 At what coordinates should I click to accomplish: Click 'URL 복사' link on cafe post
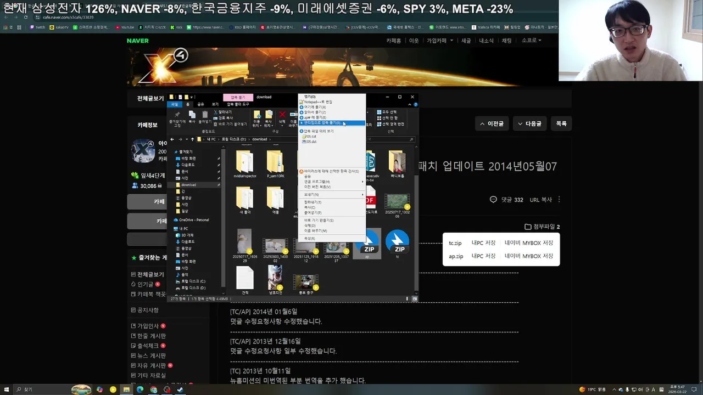point(541,200)
